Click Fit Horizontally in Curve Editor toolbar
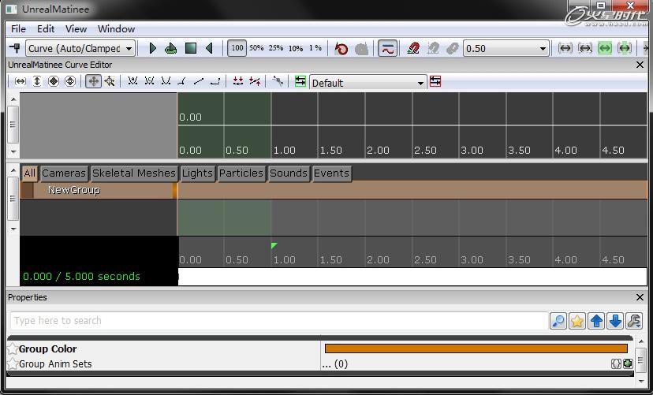653x395 pixels. pyautogui.click(x=20, y=81)
